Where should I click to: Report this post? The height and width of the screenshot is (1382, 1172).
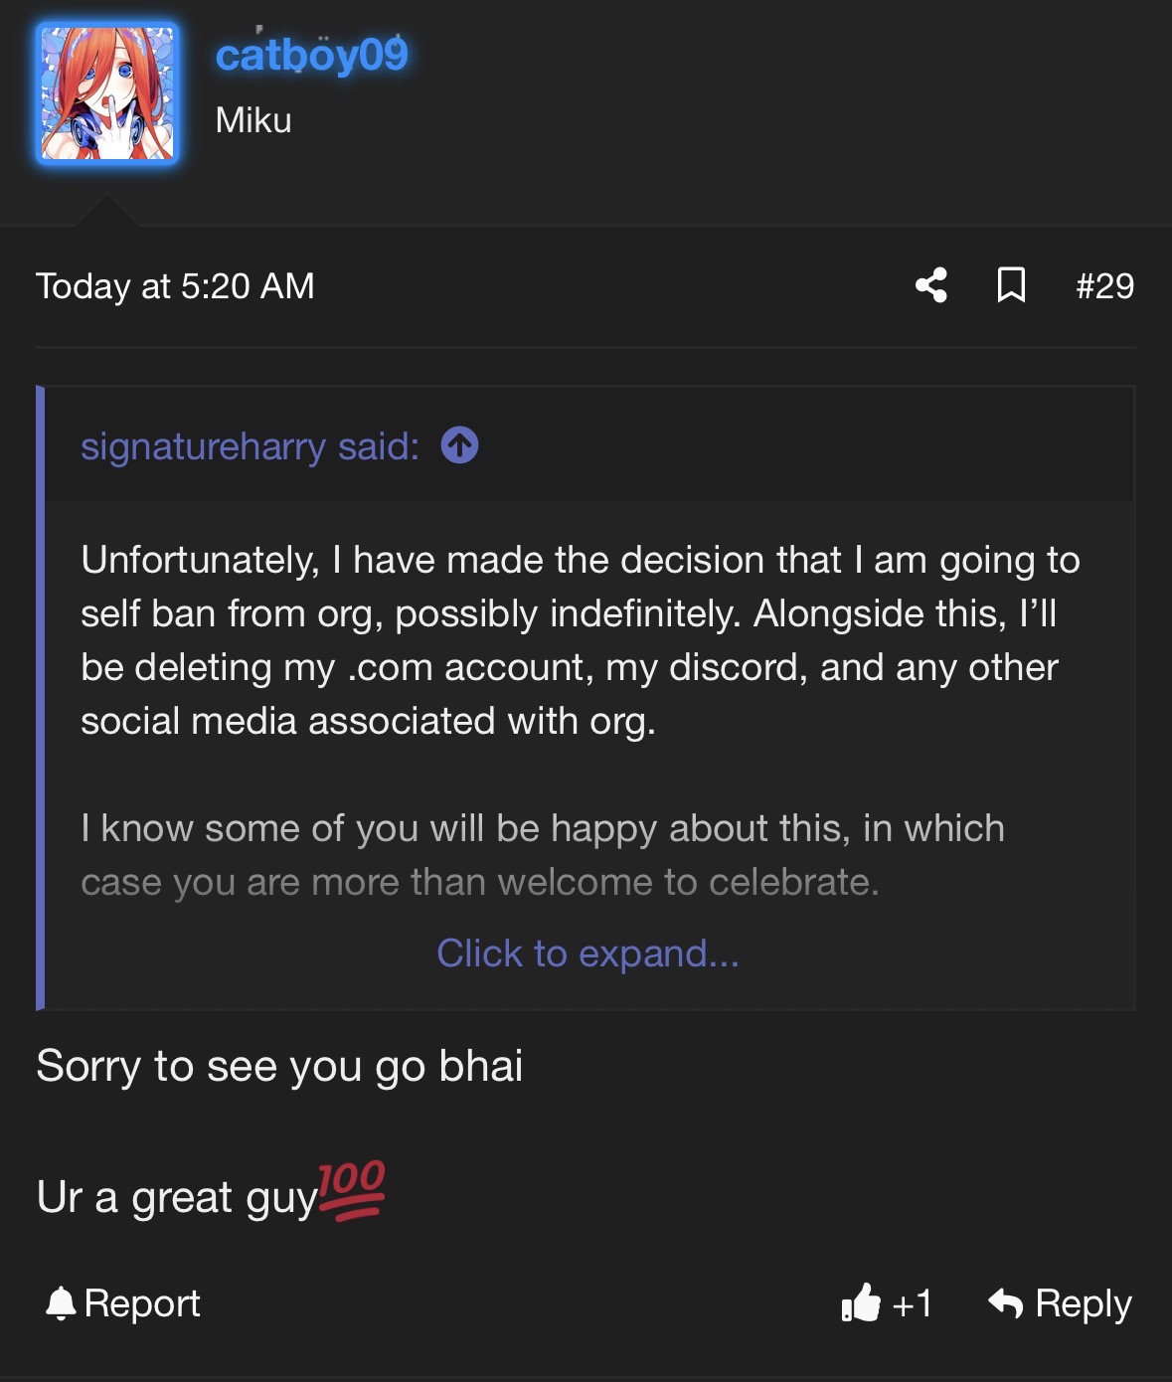tap(123, 1303)
